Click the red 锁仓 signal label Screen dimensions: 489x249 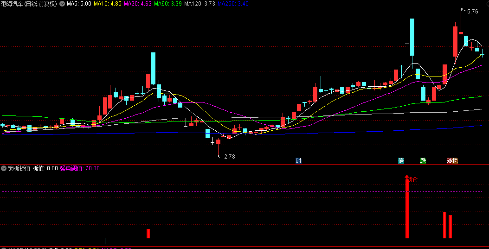[x=412, y=179]
